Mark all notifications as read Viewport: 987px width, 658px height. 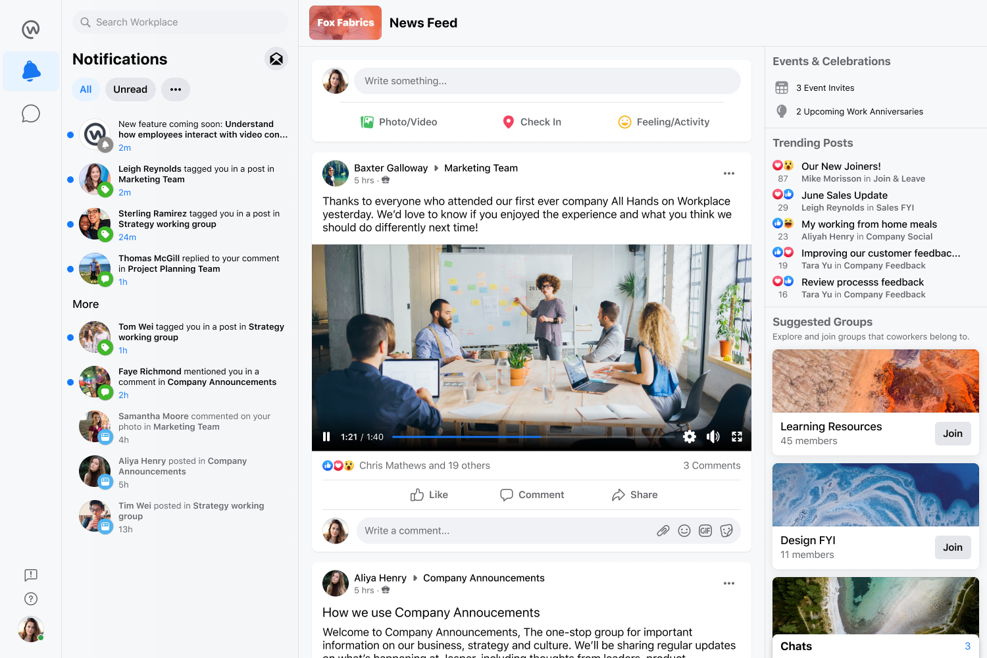(x=276, y=58)
